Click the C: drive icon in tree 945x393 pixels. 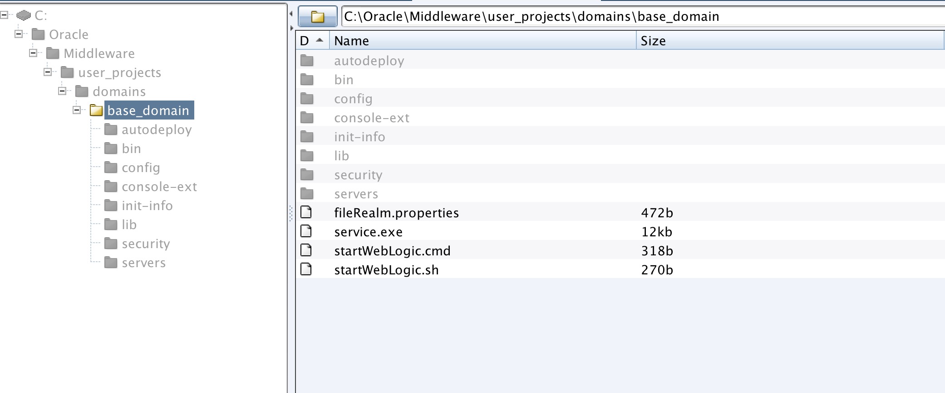pyautogui.click(x=24, y=15)
